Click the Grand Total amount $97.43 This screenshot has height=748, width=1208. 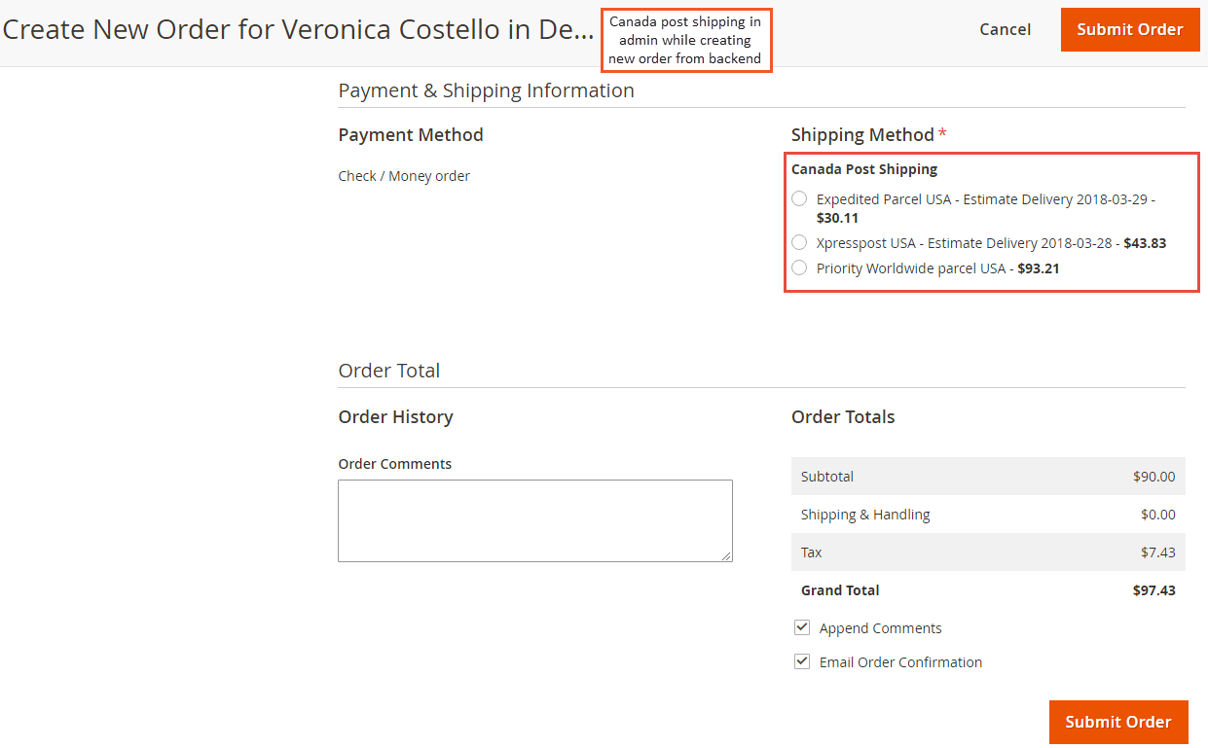pos(1154,590)
